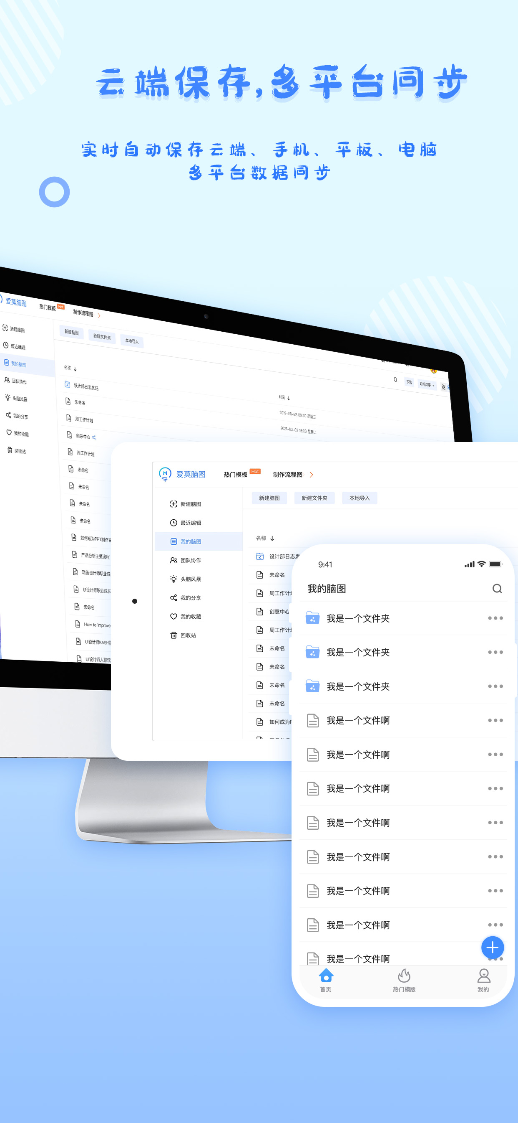Open the 如何成为PPT制作 file on the monitor
518x1123 pixels.
(x=91, y=539)
